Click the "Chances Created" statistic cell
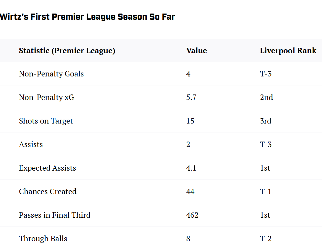322x248 pixels. 48,192
